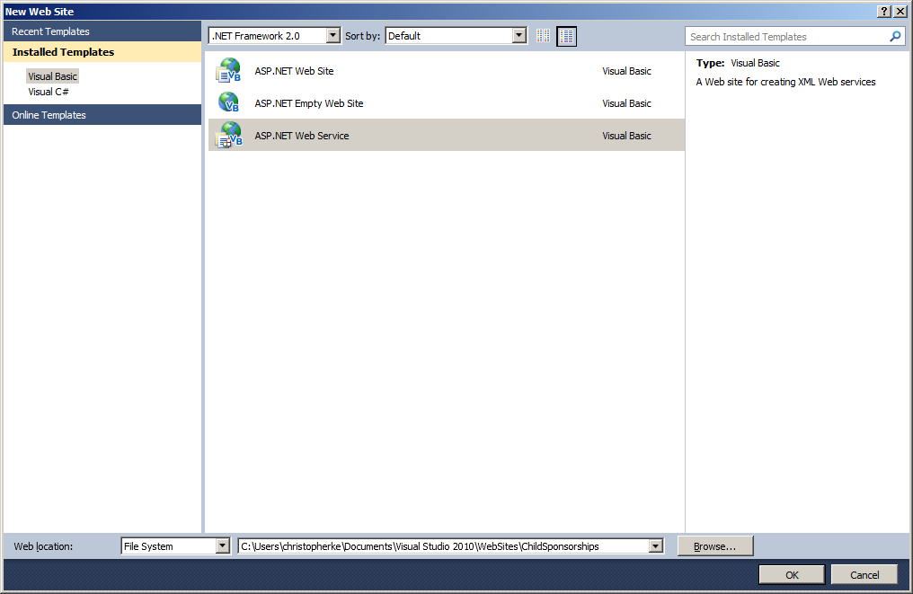Cancel the New Web Site dialog
This screenshot has width=913, height=594.
click(864, 575)
